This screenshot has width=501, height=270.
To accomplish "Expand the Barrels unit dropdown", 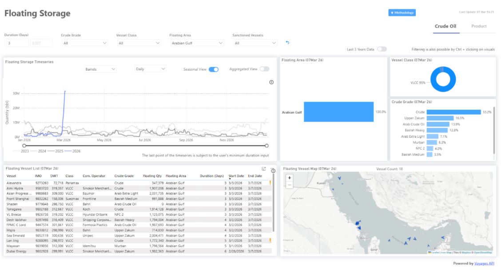I will 100,69.
